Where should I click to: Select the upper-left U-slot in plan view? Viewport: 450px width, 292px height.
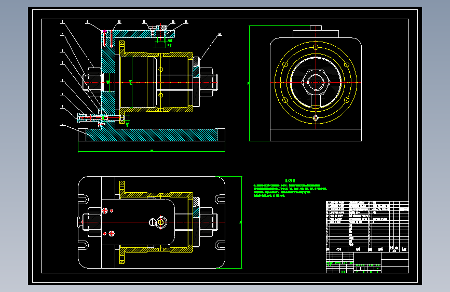(83, 199)
